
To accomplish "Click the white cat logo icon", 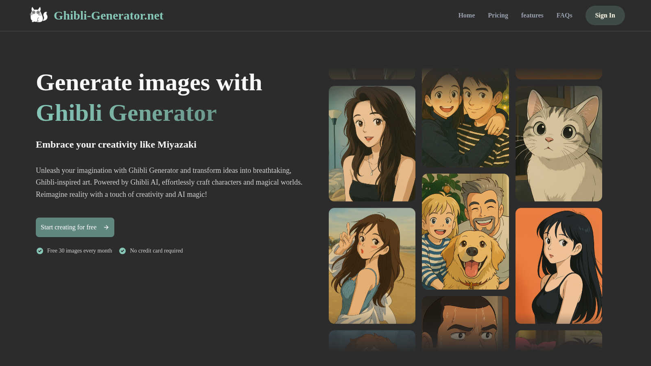I will (x=39, y=15).
